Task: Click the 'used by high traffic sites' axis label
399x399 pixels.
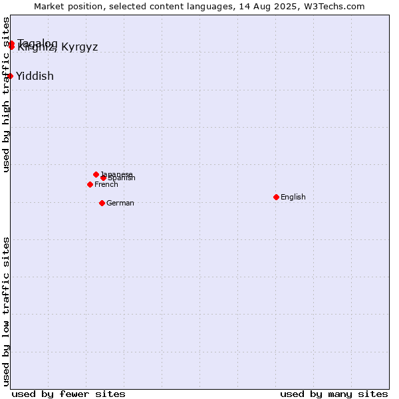Action: pos(5,94)
